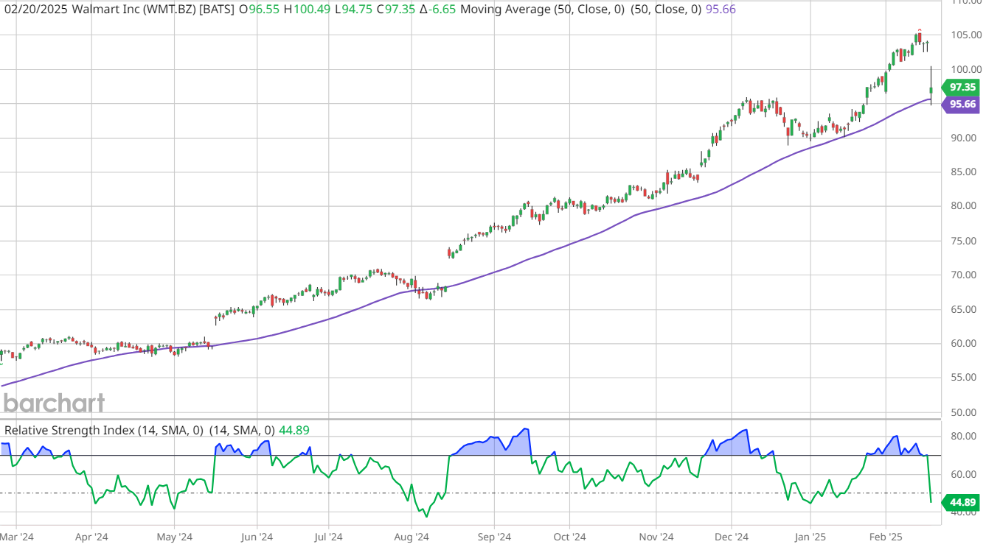Click the 90.00 price axis label

tap(965, 138)
